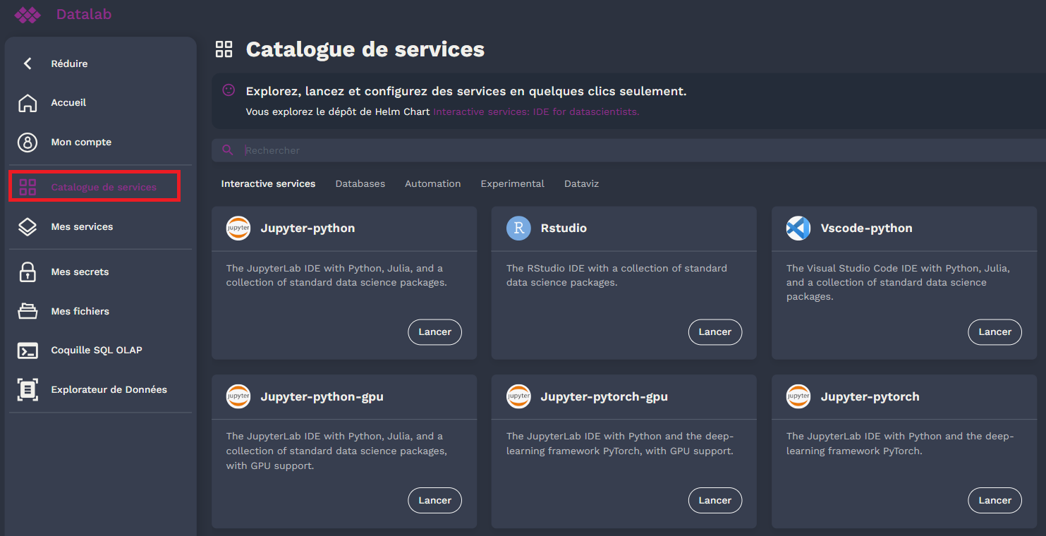
Task: Collapse the sidebar with the Réduire chevron
Action: [28, 63]
